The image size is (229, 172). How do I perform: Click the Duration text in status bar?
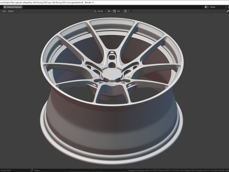(210, 170)
